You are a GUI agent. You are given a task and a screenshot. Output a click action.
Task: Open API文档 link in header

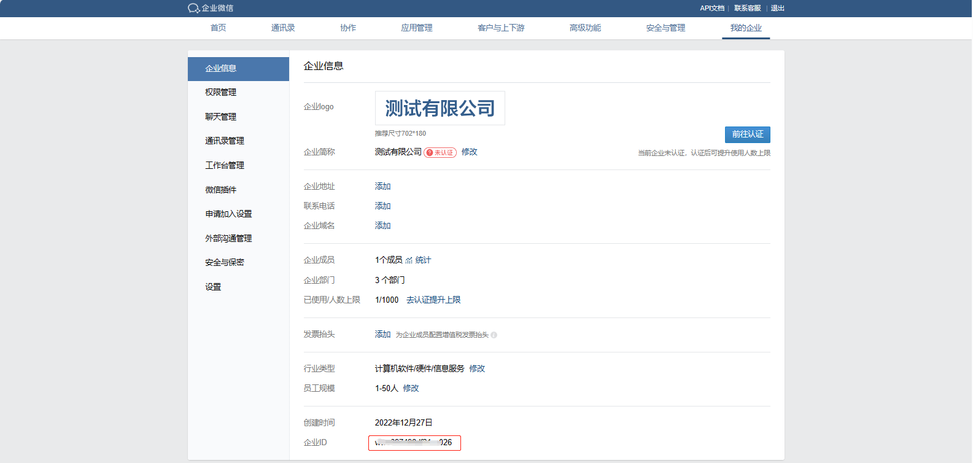point(712,8)
